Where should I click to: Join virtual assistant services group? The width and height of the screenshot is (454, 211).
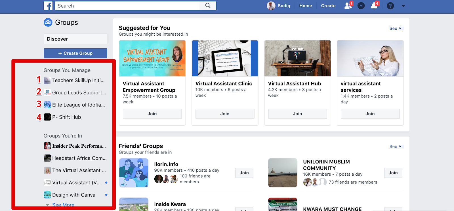370,114
